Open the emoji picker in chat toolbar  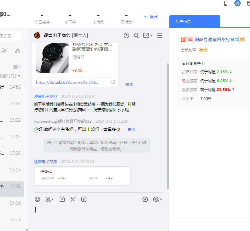point(37,199)
